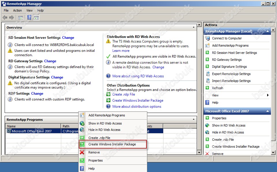Click the red X Remove icon in Actions pane
The height and width of the screenshot is (172, 277).
click(207, 153)
